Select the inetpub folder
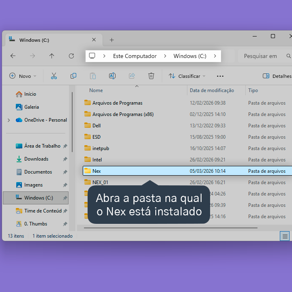Screen dimensions: 292x292 pyautogui.click(x=97, y=148)
